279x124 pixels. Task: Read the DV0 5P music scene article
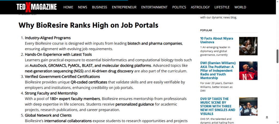tap(217, 106)
